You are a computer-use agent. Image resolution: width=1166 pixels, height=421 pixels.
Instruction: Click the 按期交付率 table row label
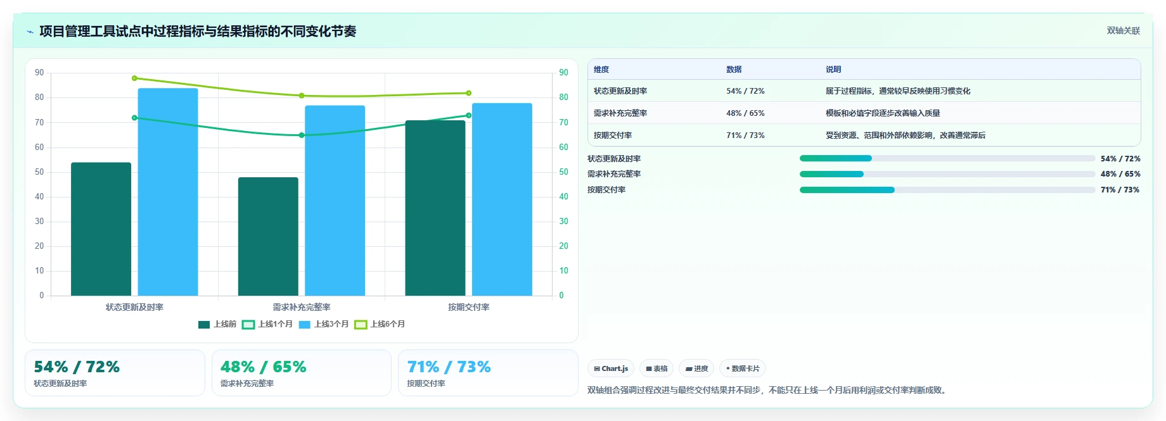click(613, 135)
